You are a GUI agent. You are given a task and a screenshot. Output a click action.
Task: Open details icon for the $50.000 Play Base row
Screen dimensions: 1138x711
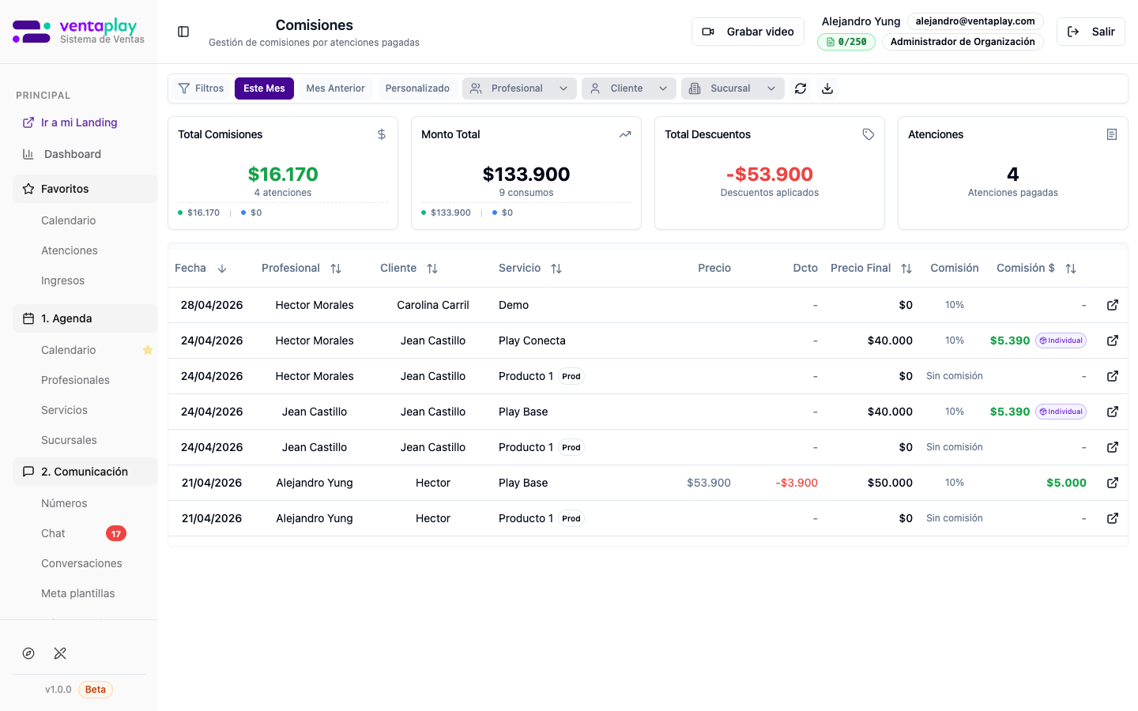coord(1113,483)
